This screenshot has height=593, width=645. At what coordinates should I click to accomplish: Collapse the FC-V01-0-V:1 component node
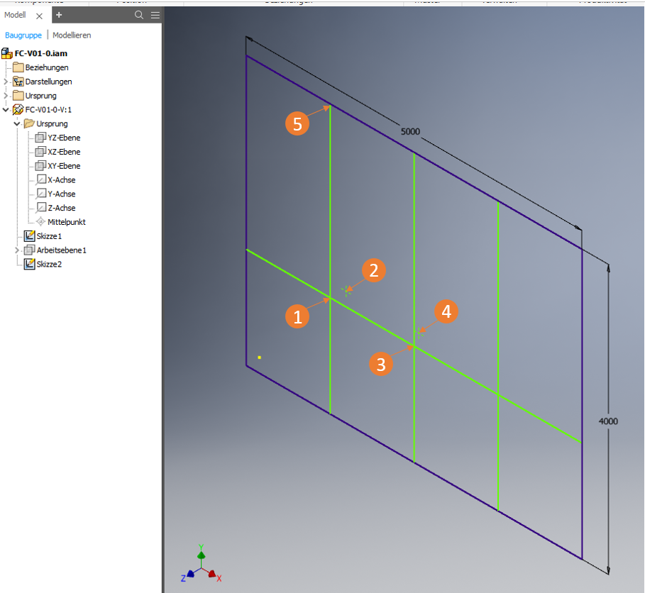click(6, 110)
